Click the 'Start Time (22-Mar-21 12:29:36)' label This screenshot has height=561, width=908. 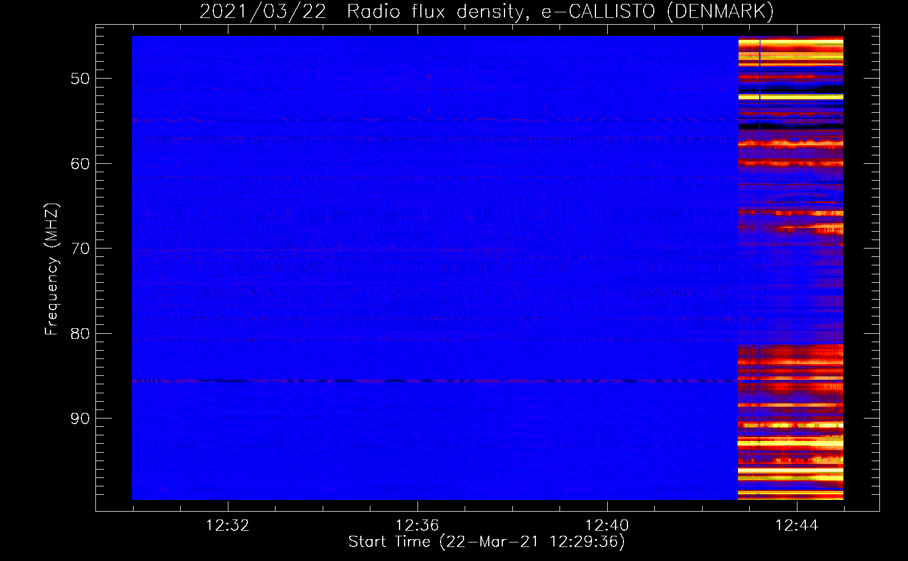487,542
